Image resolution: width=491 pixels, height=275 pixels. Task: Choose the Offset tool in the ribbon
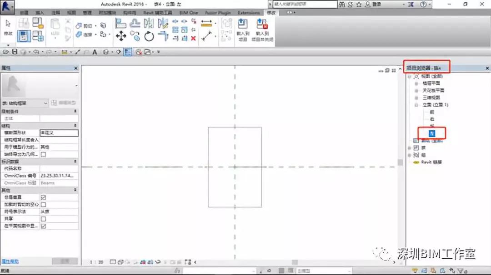click(135, 23)
